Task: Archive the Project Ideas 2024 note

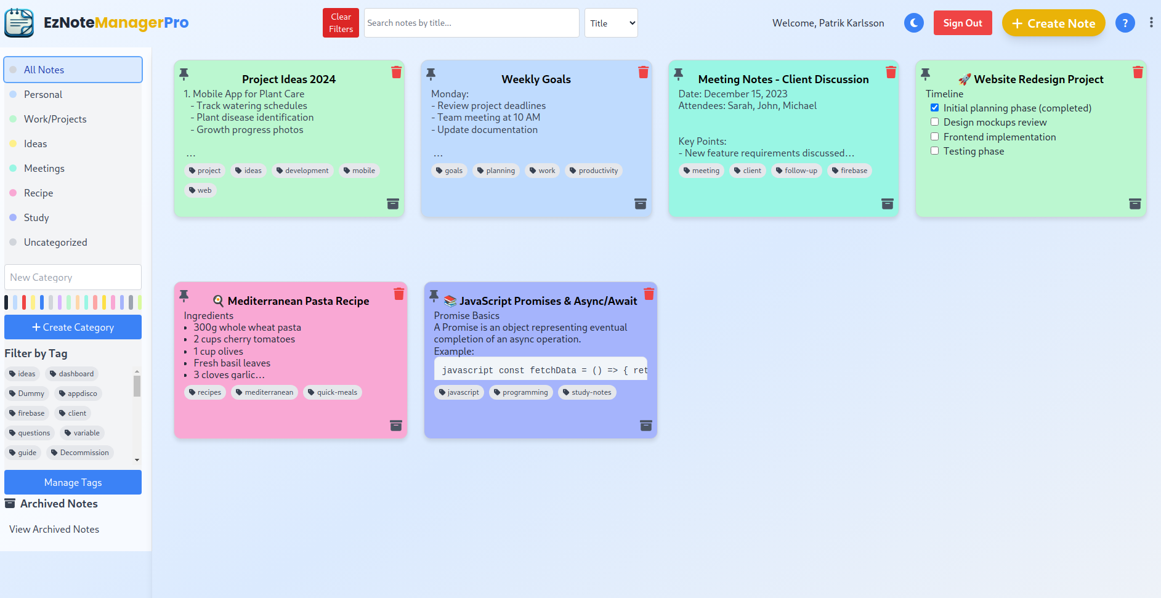Action: click(393, 204)
